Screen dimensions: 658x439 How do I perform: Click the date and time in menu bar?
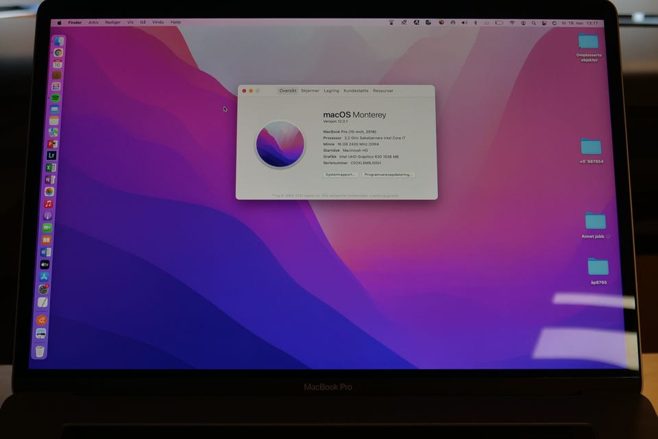[x=580, y=23]
